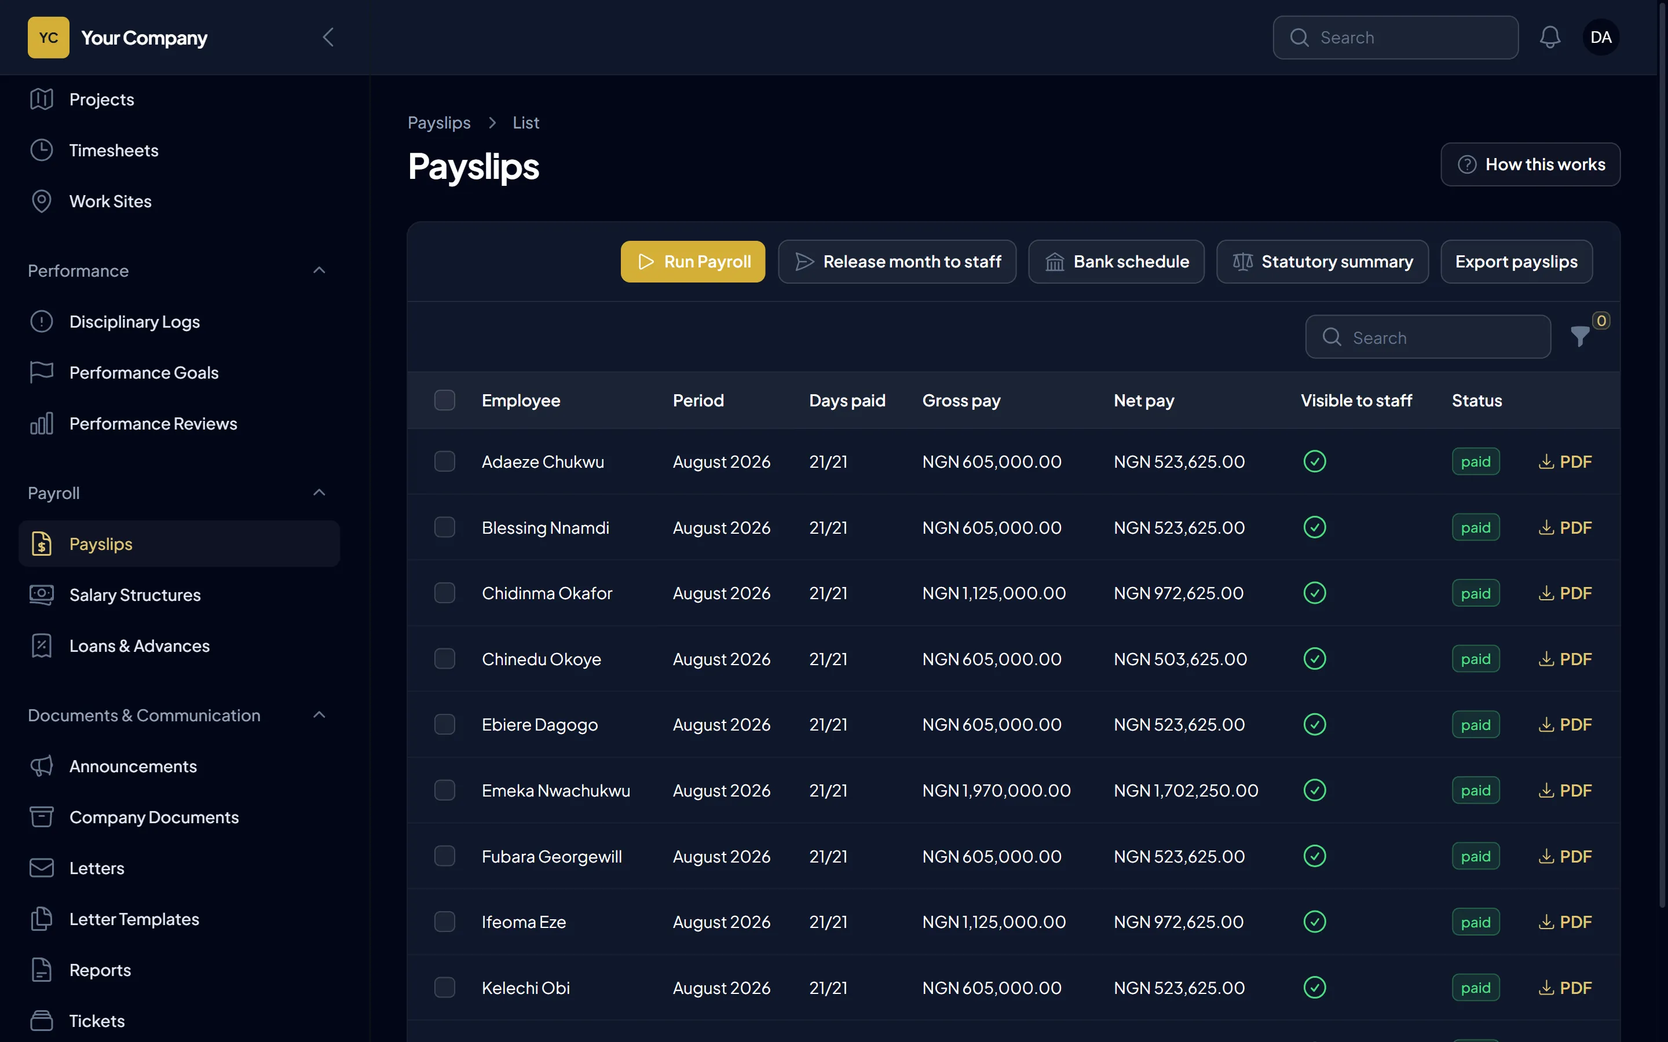Click the Run Payroll button

693,262
